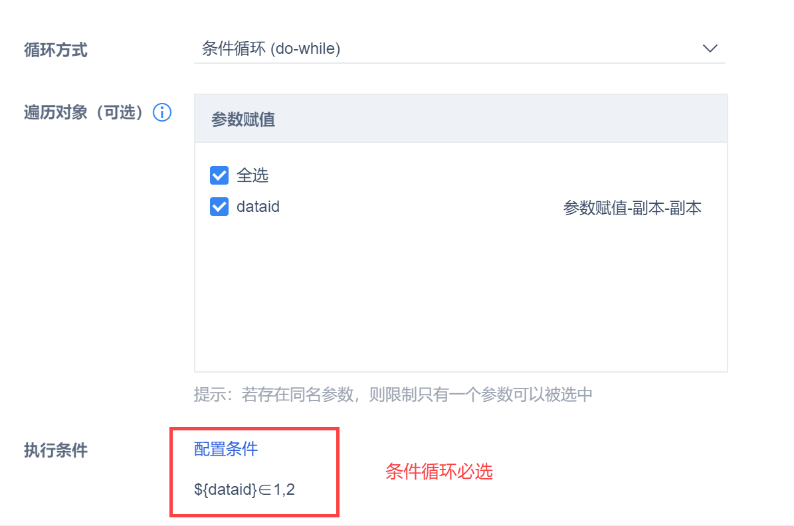794x526 pixels.
Task: Uncheck the dataid checkbox
Action: pyautogui.click(x=219, y=207)
